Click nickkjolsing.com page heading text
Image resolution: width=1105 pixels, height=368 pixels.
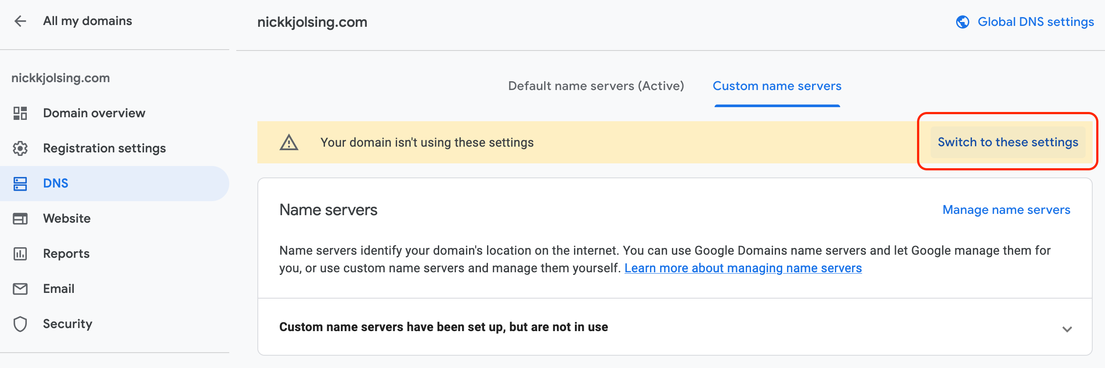click(312, 22)
